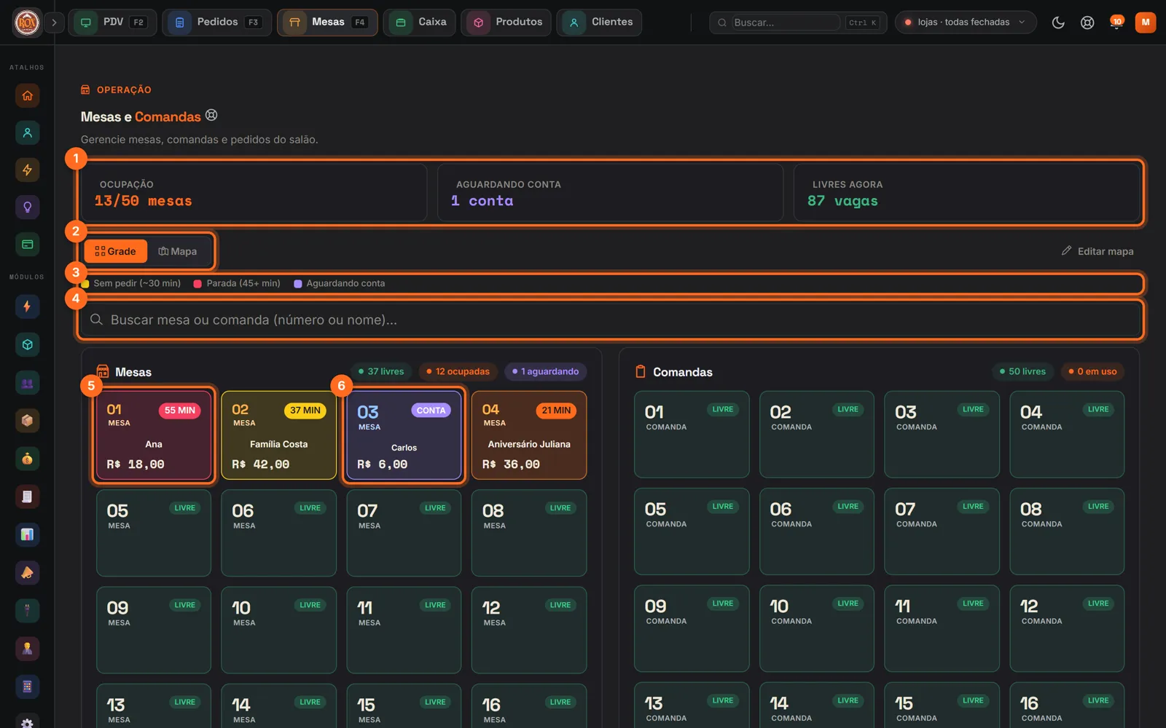Open the home shortcut in sidebar
The image size is (1166, 728).
27,95
